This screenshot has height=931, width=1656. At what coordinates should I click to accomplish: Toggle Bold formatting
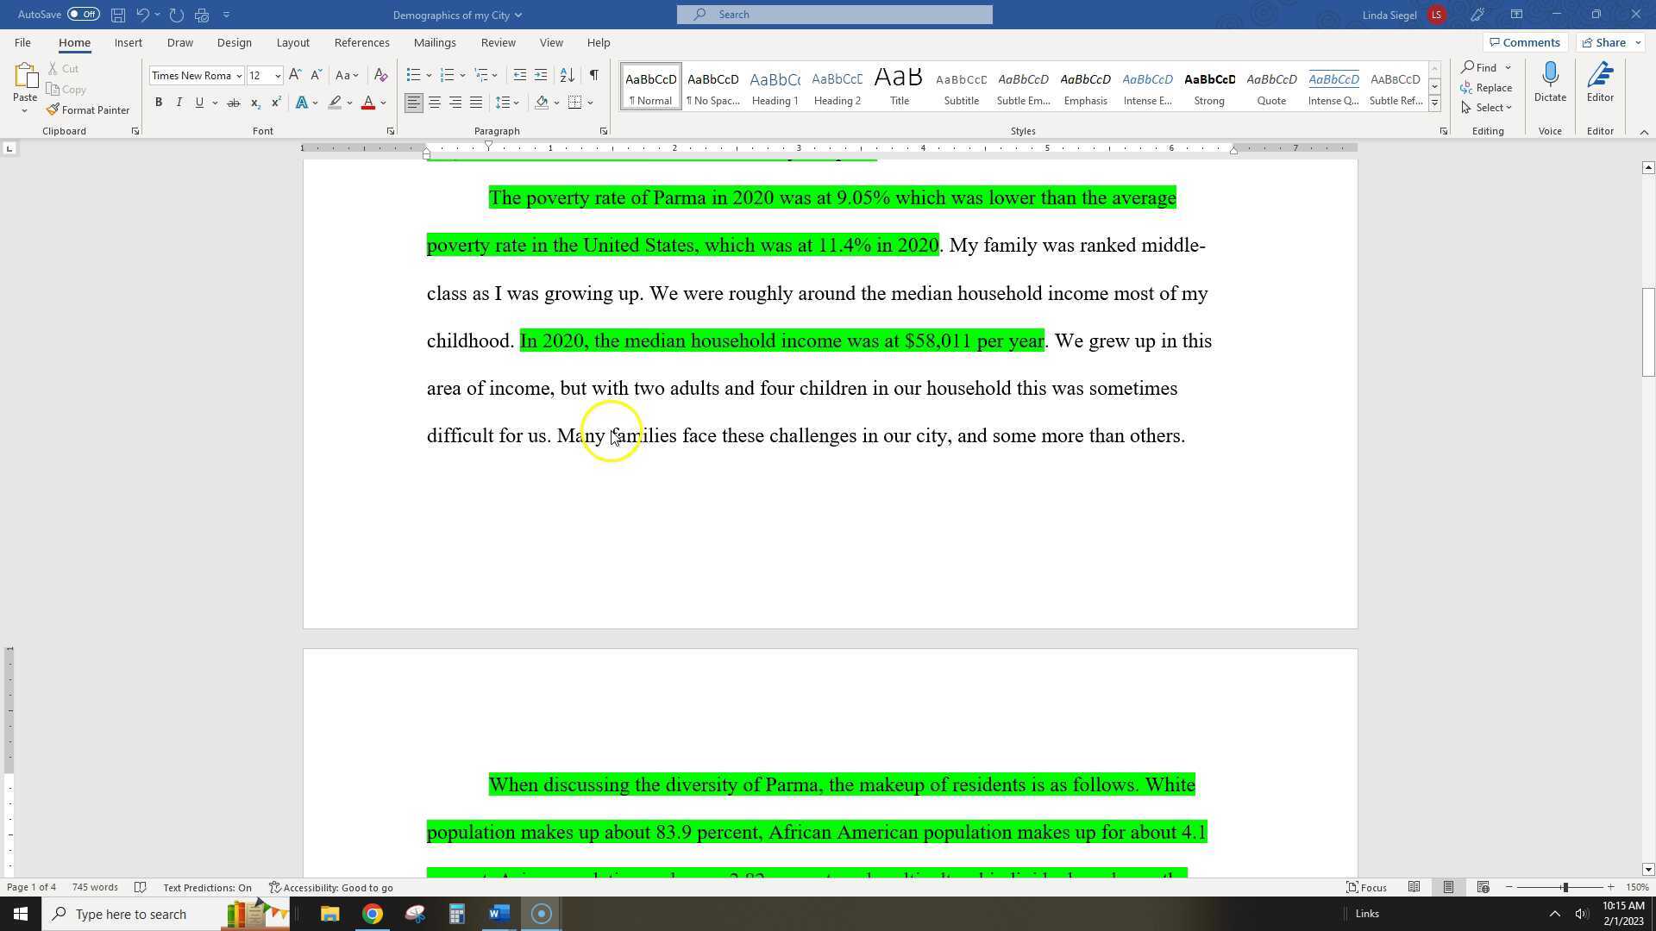coord(159,103)
